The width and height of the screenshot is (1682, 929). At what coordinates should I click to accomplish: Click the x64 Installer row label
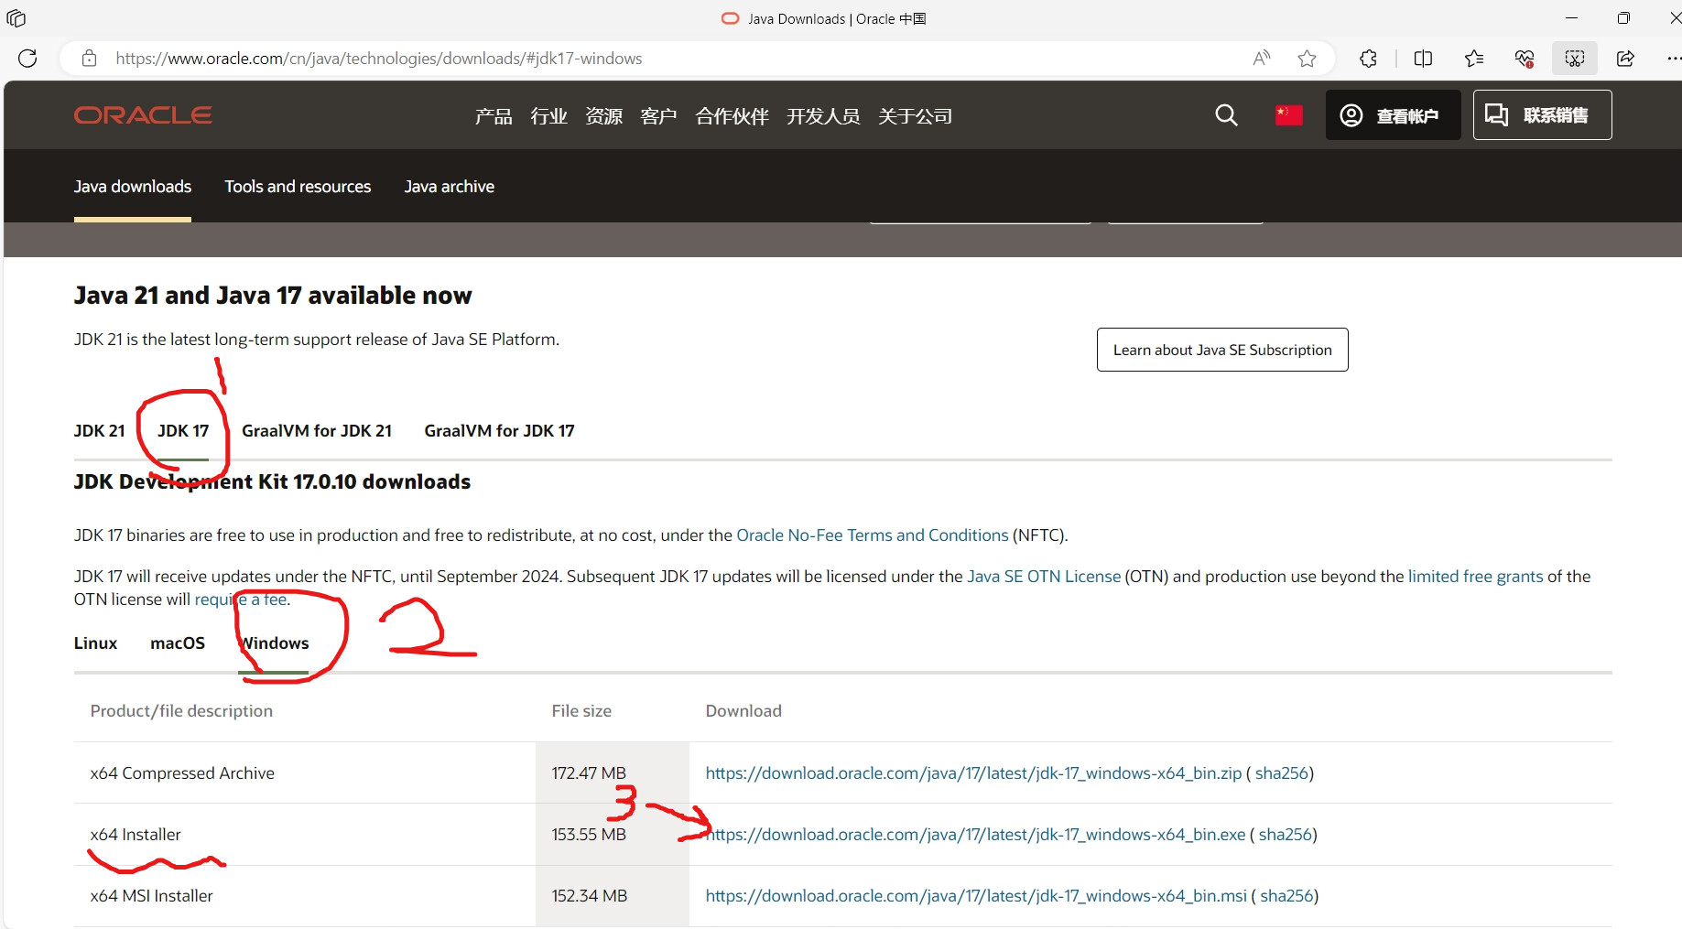(x=136, y=835)
